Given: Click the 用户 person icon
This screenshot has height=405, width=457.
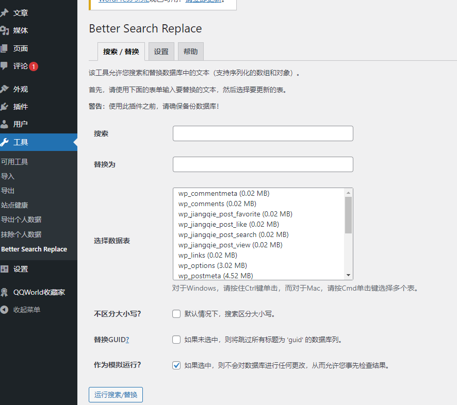Looking at the screenshot, I should pos(5,124).
